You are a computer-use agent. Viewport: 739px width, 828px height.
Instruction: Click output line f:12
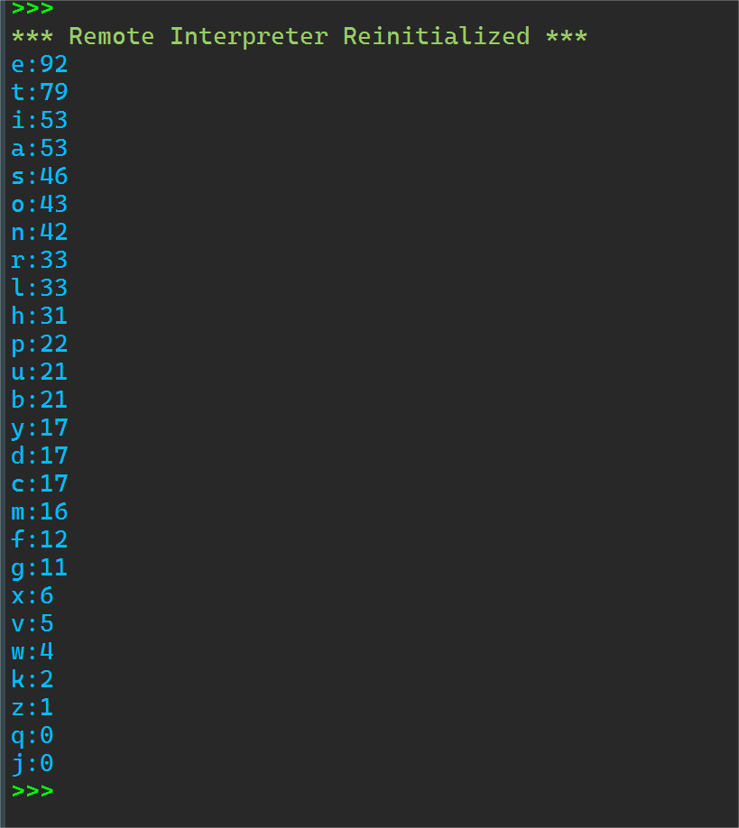click(40, 539)
